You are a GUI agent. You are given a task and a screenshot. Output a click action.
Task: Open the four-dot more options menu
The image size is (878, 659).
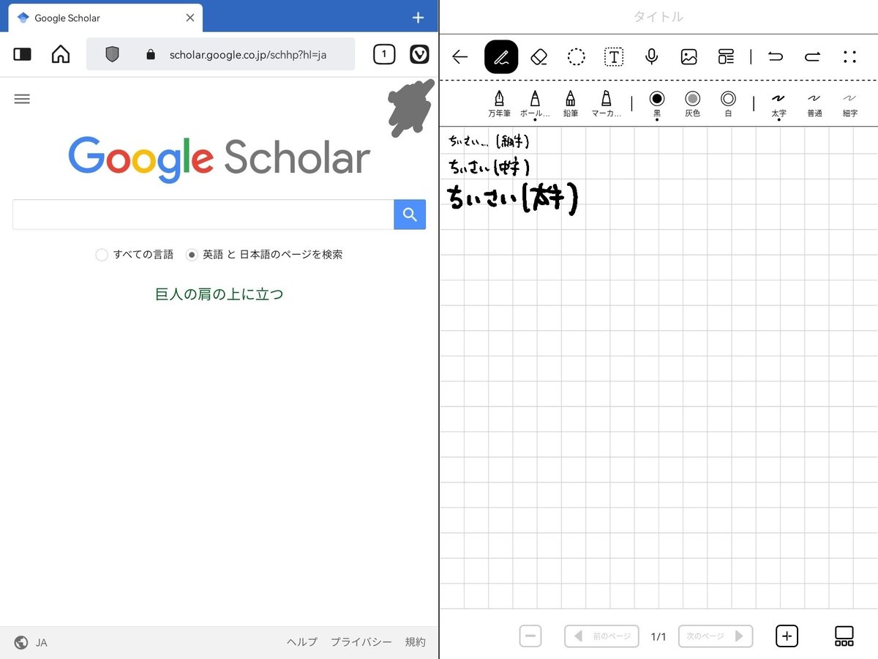(849, 57)
